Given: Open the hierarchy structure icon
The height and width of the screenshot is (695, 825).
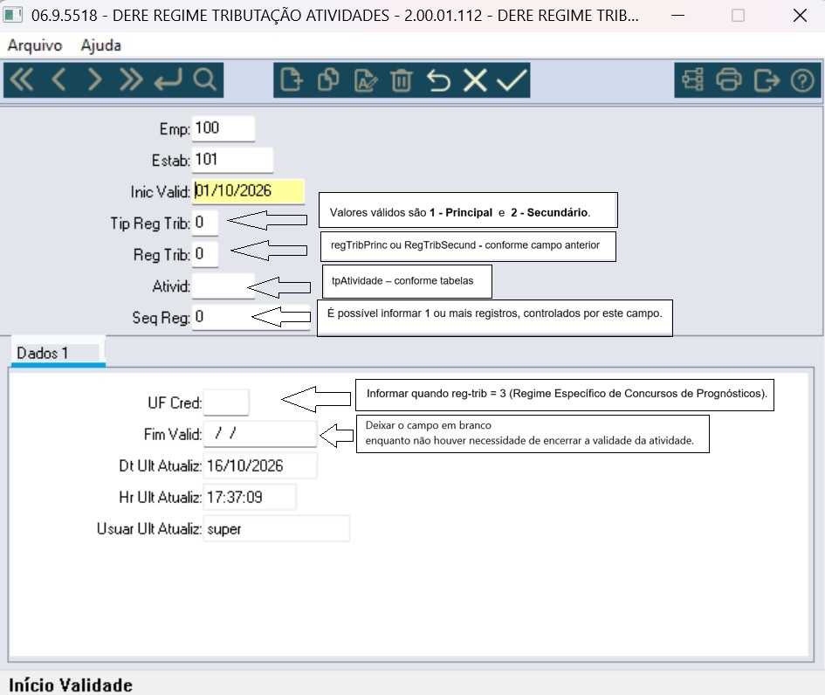Looking at the screenshot, I should pyautogui.click(x=692, y=80).
